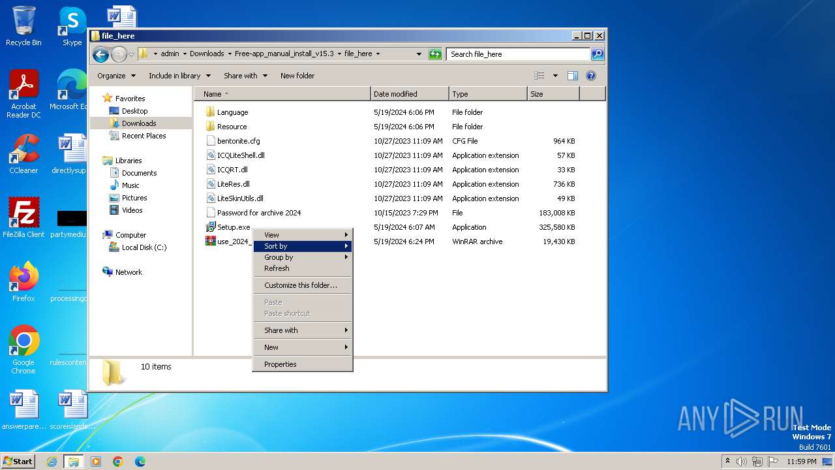The image size is (835, 470).
Task: Expand the address bar history dropdown
Action: click(x=419, y=54)
